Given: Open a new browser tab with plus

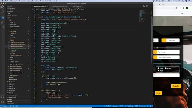Looking at the screenshot, I should click(163, 5).
